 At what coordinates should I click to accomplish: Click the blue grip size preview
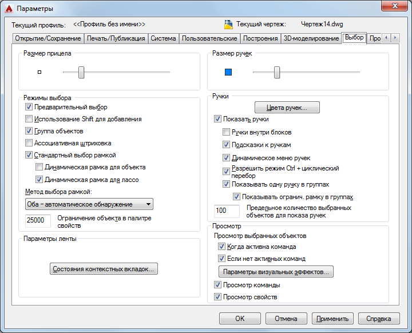pyautogui.click(x=228, y=72)
